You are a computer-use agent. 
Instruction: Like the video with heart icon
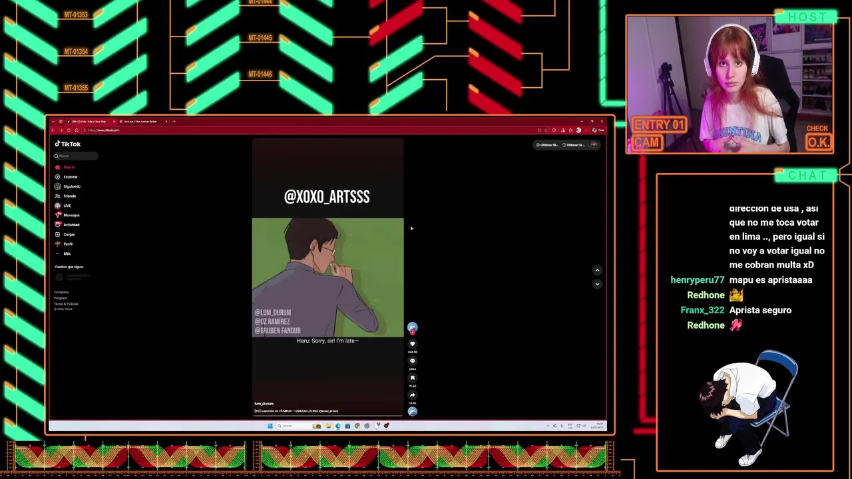click(x=412, y=344)
